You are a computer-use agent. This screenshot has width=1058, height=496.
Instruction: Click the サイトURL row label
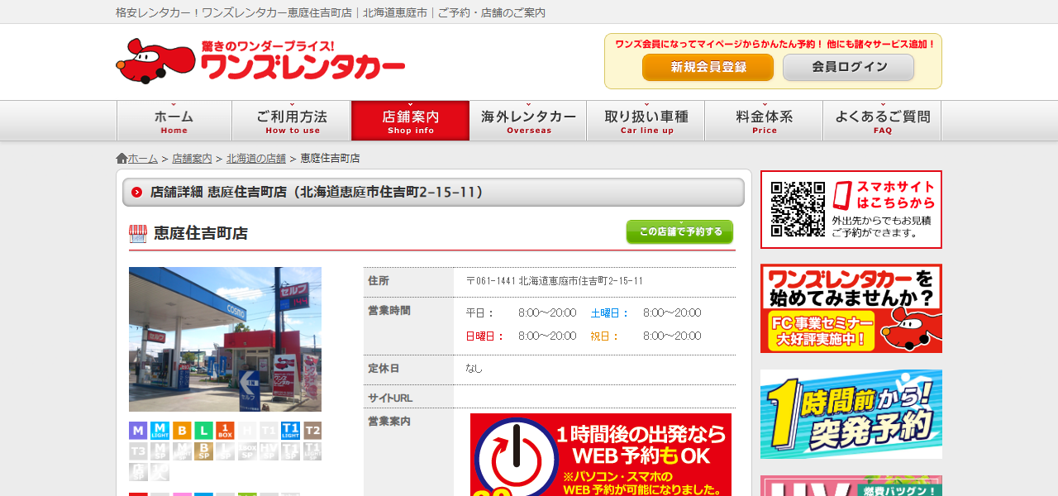[x=390, y=398]
